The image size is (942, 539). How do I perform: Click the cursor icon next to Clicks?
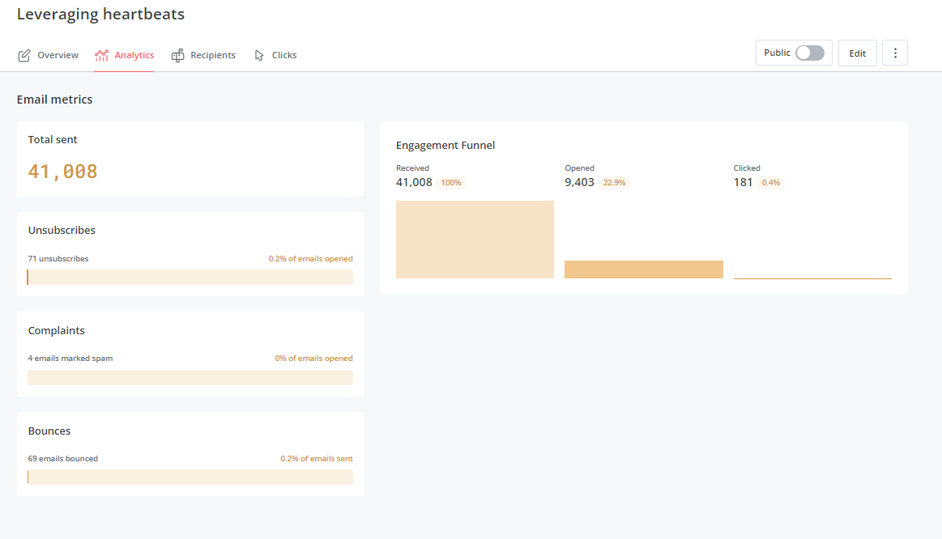(258, 54)
